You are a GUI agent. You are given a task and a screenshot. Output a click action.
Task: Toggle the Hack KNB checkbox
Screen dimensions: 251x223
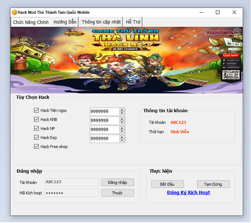pos(36,119)
